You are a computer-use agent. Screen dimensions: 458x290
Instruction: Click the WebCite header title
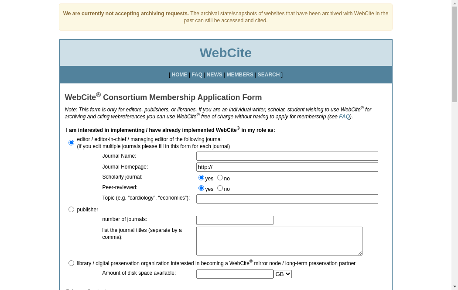click(226, 53)
